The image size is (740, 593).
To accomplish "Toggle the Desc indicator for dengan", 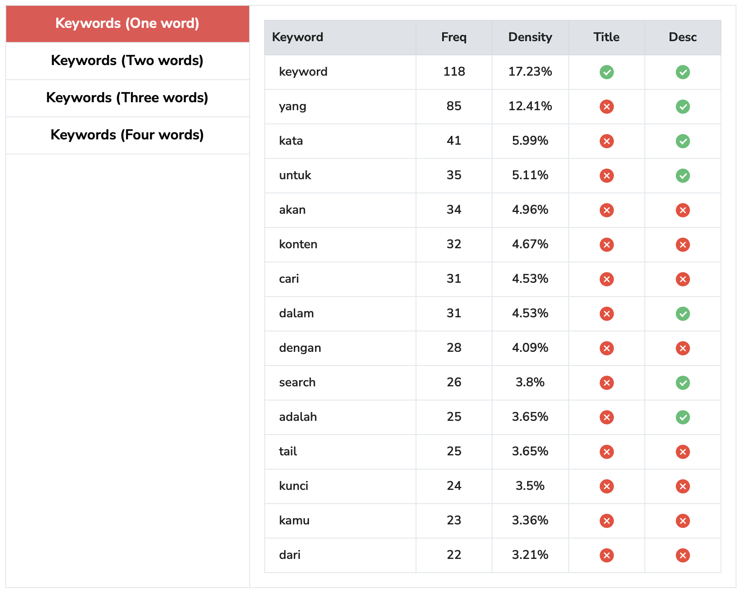I will (683, 348).
